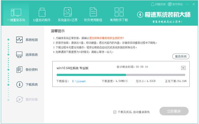Pause the win10 download

coord(183,68)
